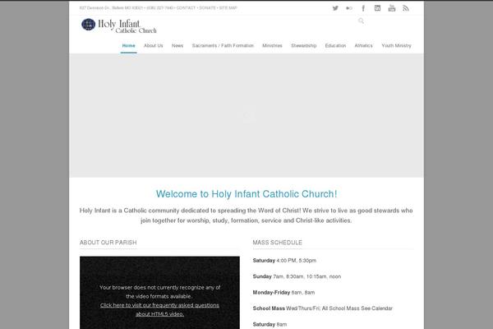Click the Holy Infant Catholic Church logo

[x=119, y=25]
